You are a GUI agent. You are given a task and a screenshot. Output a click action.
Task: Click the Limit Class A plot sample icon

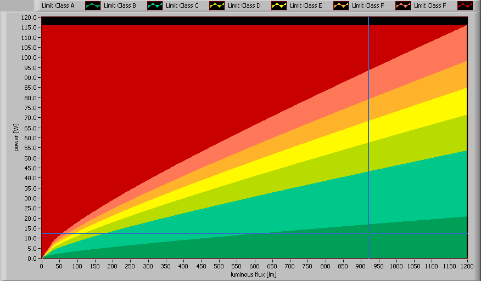(93, 5)
